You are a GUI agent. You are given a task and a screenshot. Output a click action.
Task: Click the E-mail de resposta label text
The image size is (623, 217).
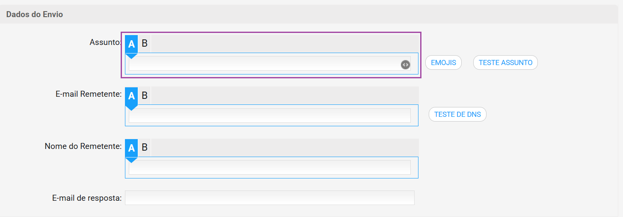(x=87, y=198)
